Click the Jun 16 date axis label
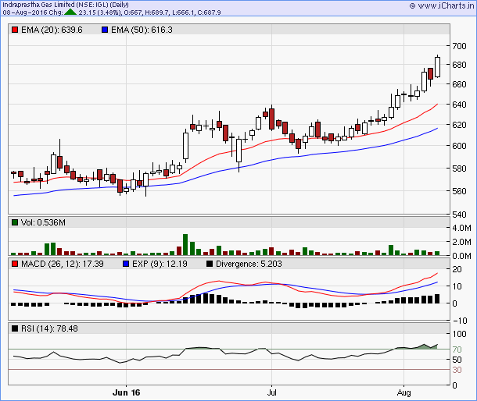The width and height of the screenshot is (477, 401). coord(126,392)
